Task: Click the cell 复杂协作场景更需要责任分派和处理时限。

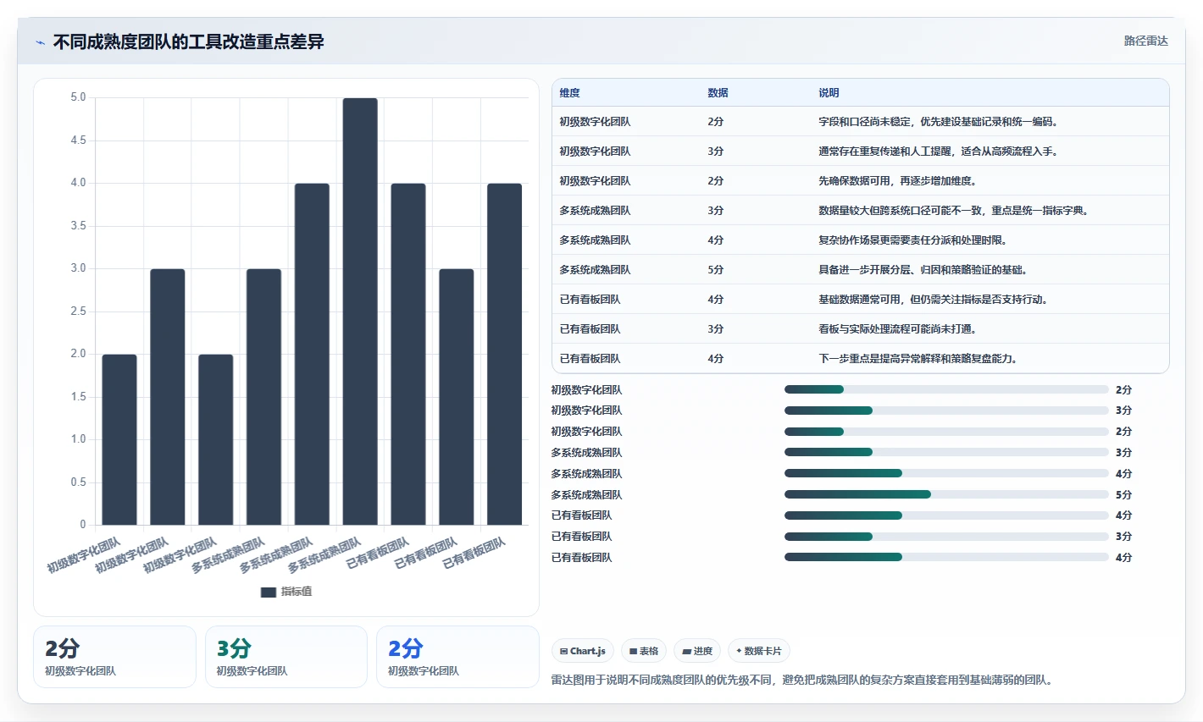Action: coord(912,240)
